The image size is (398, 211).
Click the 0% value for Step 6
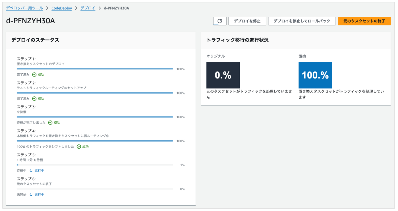click(x=183, y=189)
